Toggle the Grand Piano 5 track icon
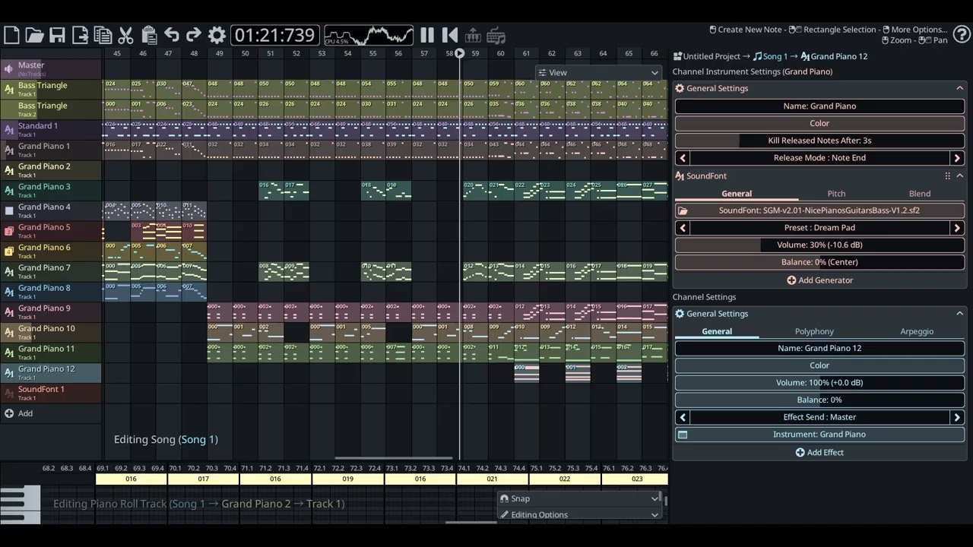Screen dimensions: 973x547 pyautogui.click(x=9, y=231)
